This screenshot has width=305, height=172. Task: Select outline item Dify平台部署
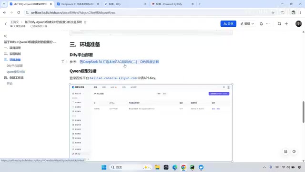point(15,66)
